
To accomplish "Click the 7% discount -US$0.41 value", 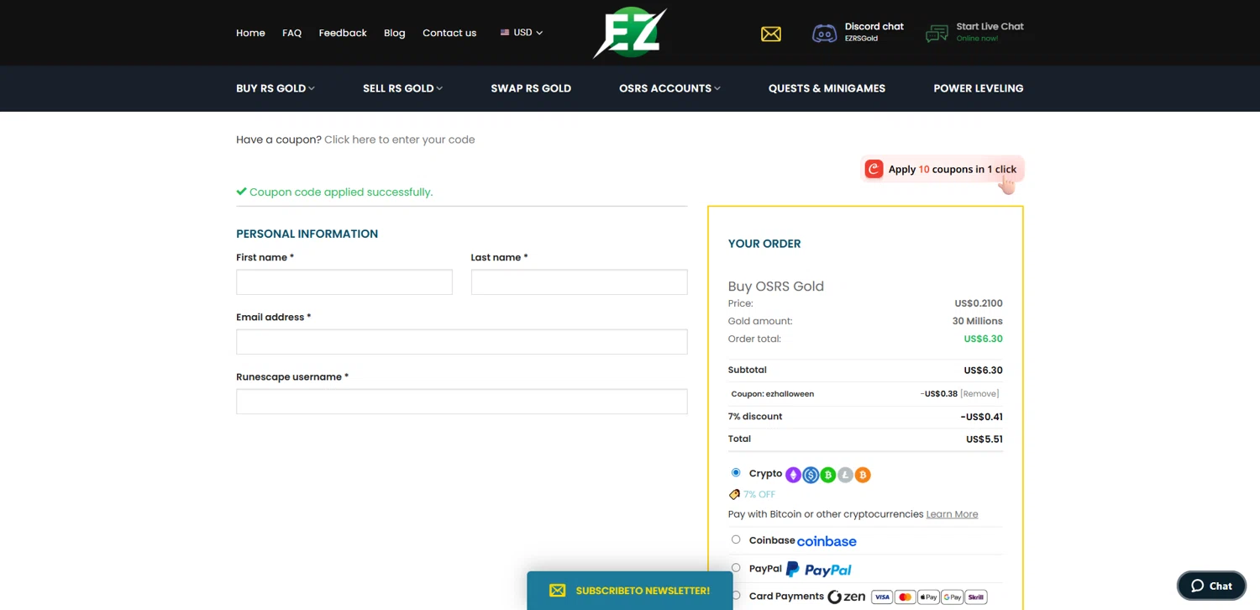I will click(x=981, y=417).
